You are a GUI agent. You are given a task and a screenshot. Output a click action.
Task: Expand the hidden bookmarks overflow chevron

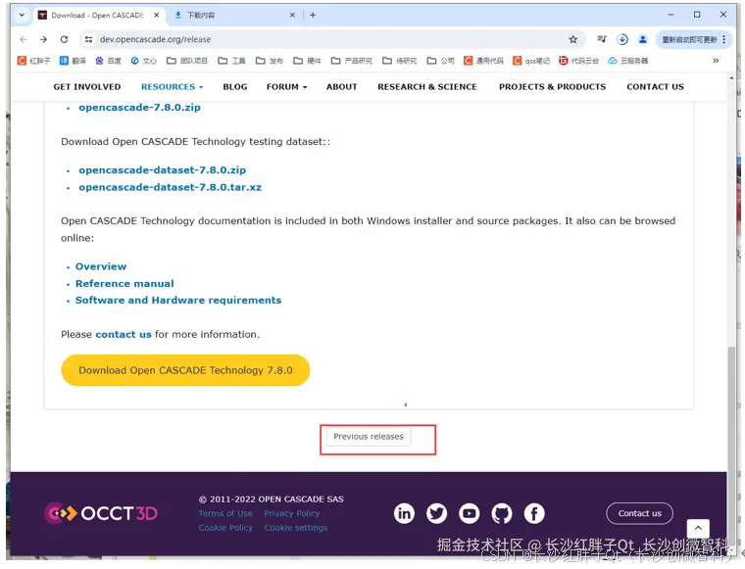point(716,61)
